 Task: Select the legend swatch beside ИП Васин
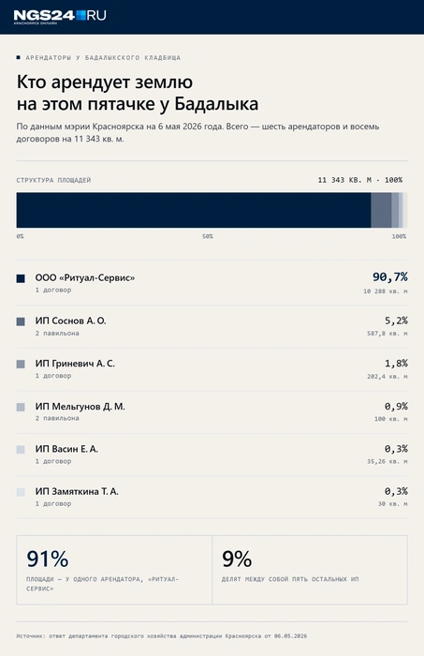click(x=21, y=450)
